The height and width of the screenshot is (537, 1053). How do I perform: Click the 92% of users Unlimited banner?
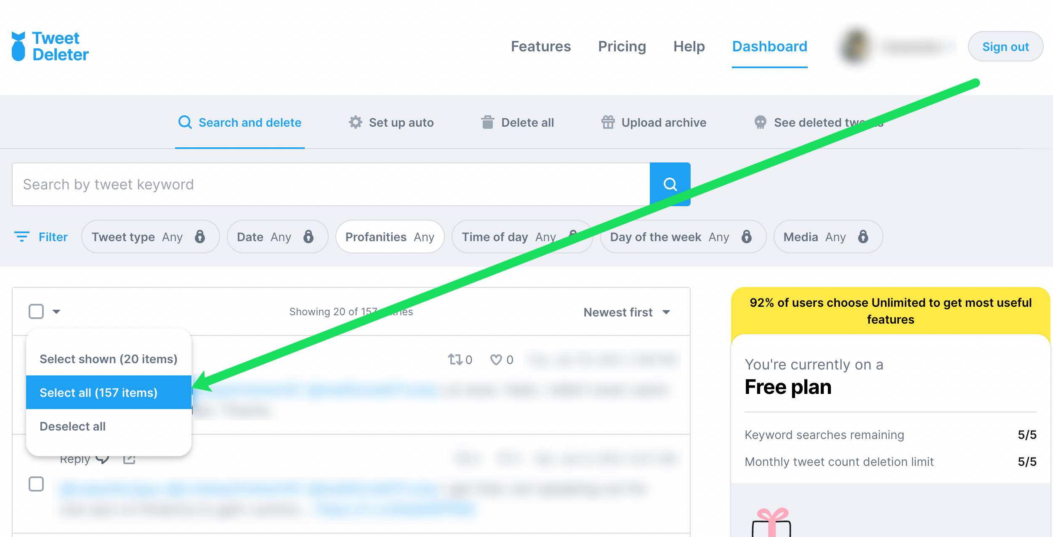[891, 311]
